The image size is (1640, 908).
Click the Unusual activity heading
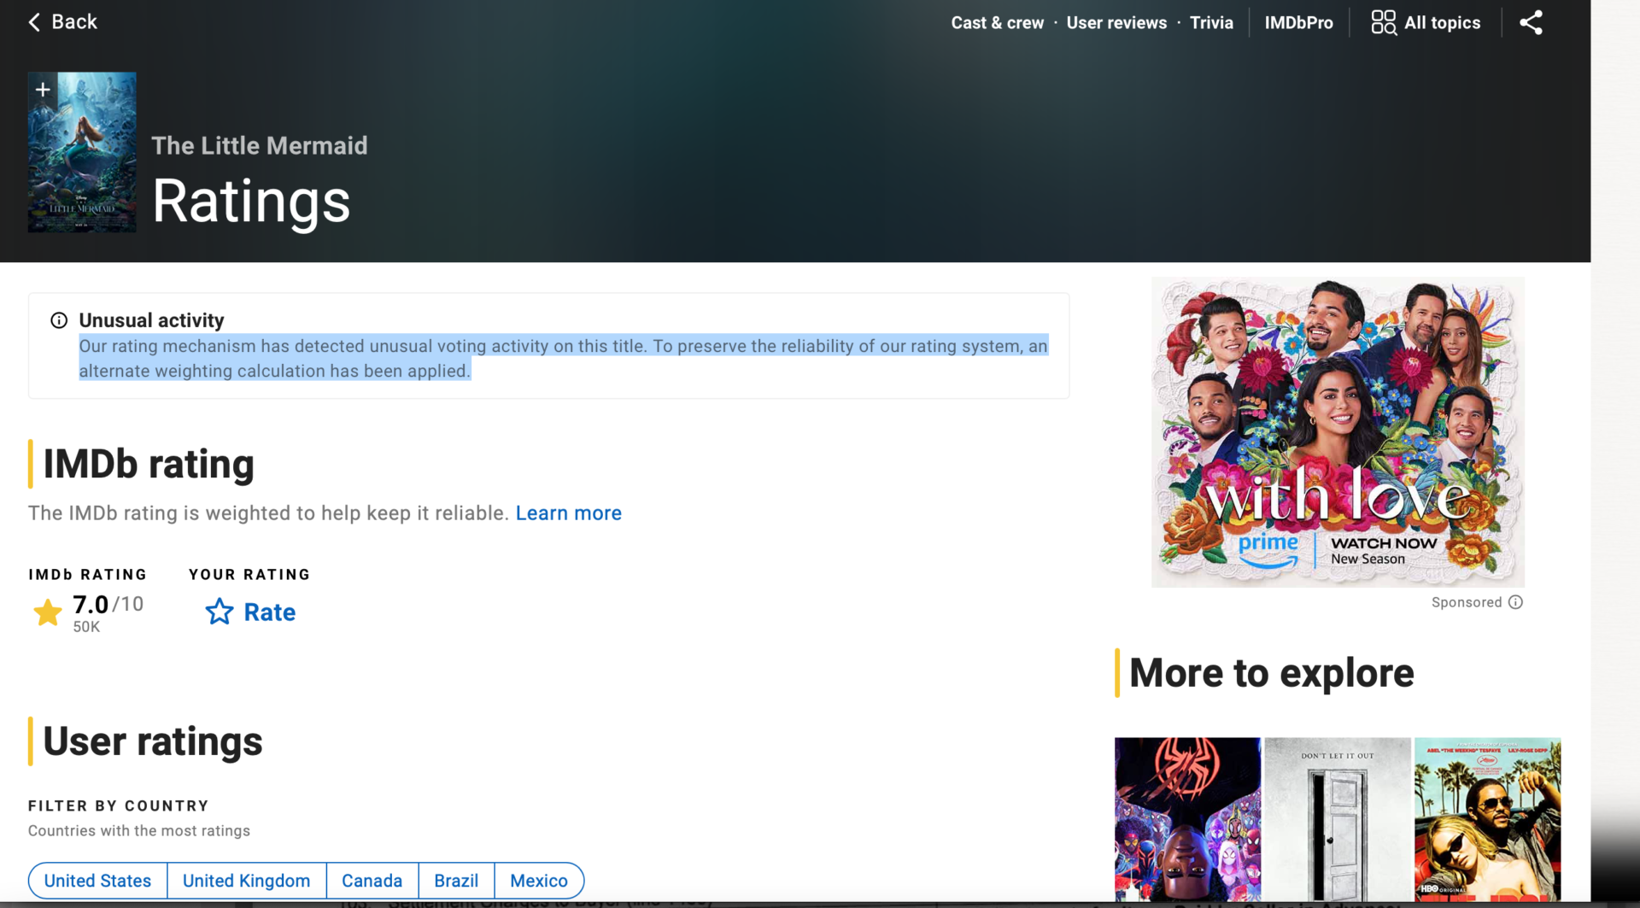[151, 320]
